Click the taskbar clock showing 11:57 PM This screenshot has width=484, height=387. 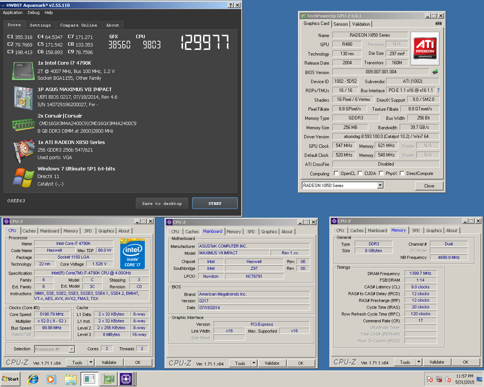[x=465, y=376]
